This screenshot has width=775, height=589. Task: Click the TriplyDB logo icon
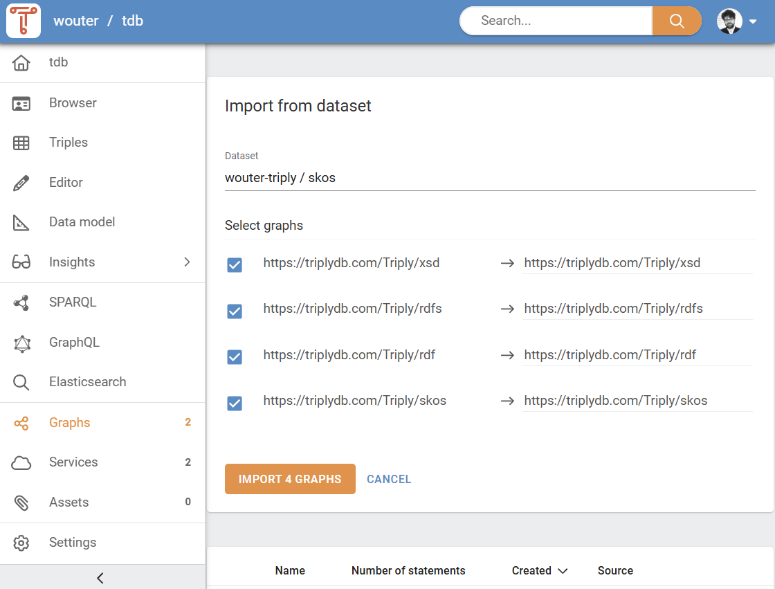click(x=24, y=21)
